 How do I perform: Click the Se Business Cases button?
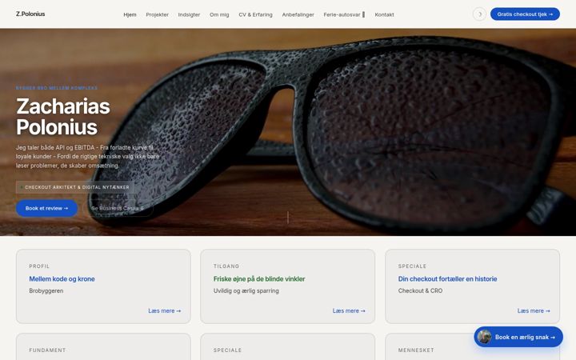[x=118, y=208]
